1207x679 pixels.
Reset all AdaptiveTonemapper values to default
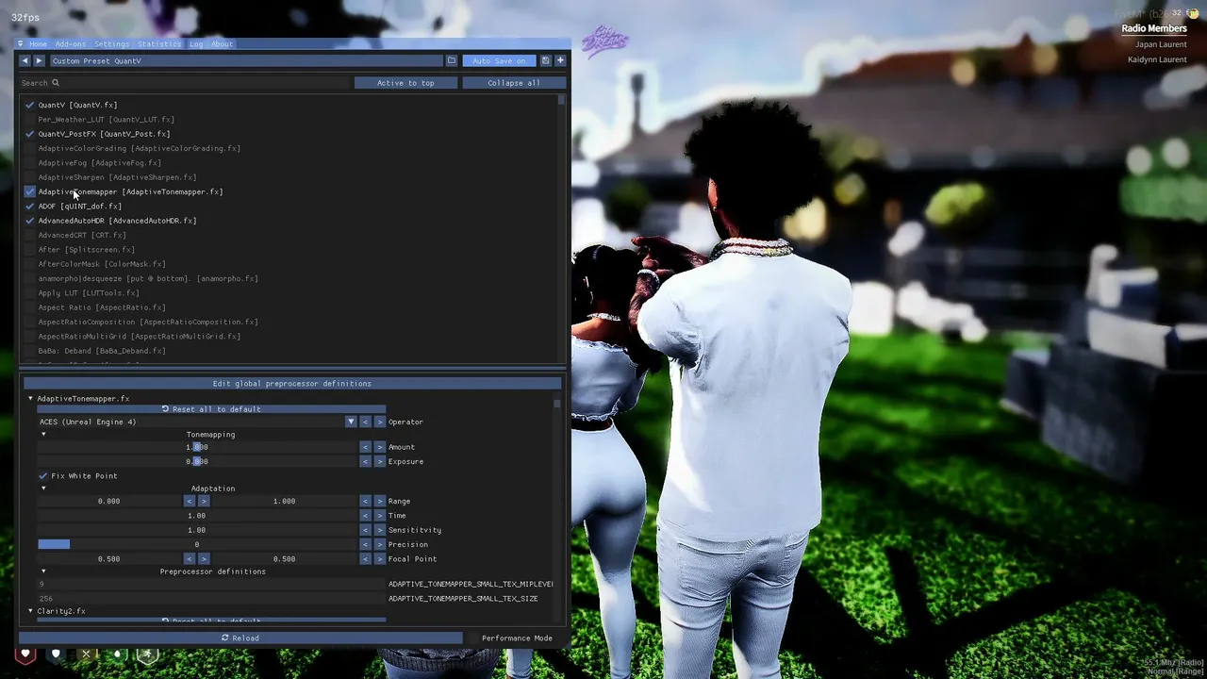coord(211,409)
